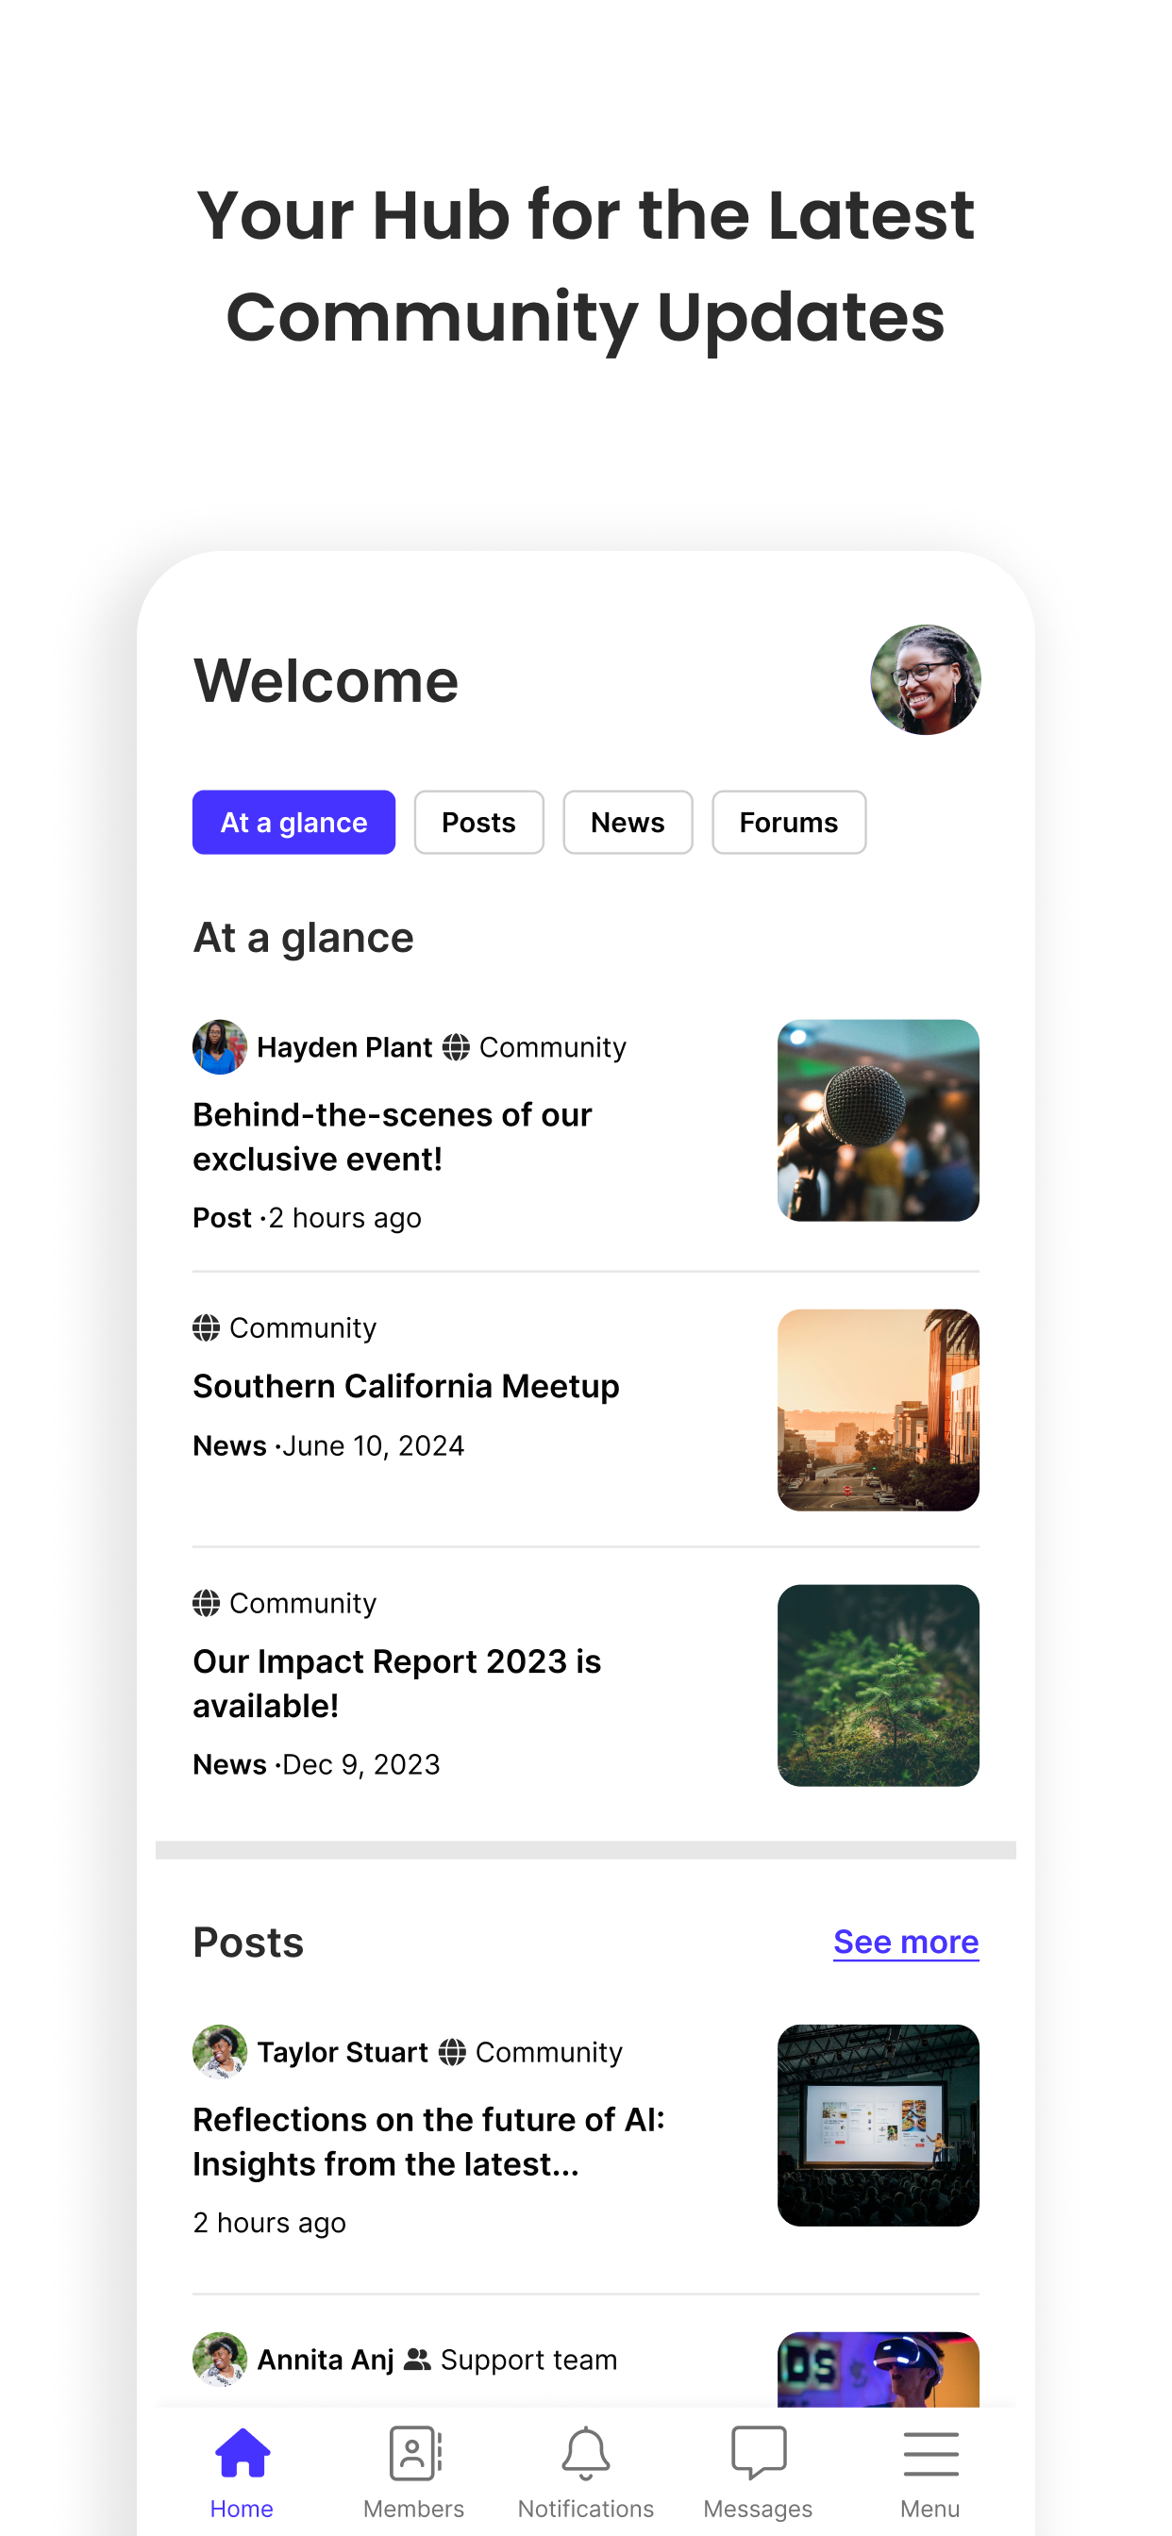
Task: Switch to the Forums tab
Action: click(789, 822)
